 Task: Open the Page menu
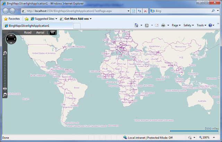[x=176, y=25]
